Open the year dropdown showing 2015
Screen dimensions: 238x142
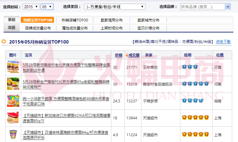[31, 7]
